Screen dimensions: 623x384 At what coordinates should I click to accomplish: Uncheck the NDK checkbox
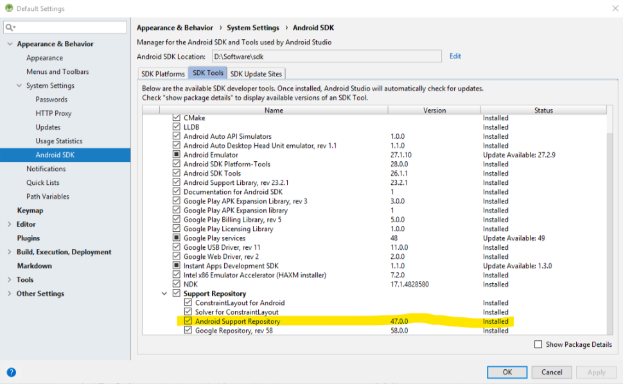click(177, 284)
